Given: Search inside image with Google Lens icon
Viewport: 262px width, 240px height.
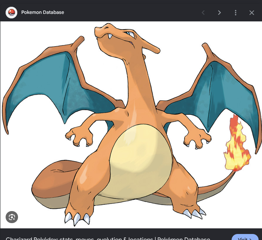Looking at the screenshot, I should coord(12,217).
